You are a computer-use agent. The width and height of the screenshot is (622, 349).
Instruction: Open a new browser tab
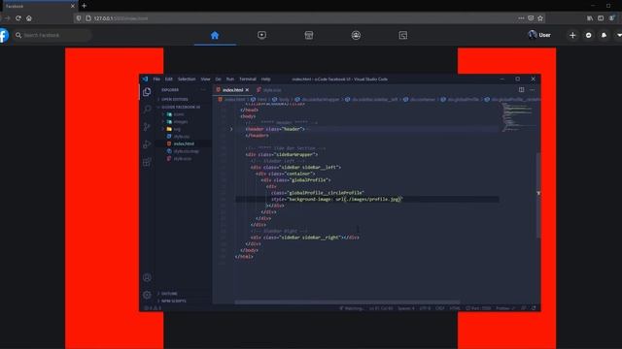[85, 6]
